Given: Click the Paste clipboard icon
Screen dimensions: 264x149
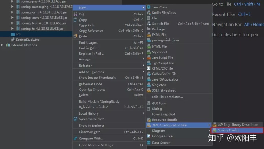Looking at the screenshot, I should point(76,36).
